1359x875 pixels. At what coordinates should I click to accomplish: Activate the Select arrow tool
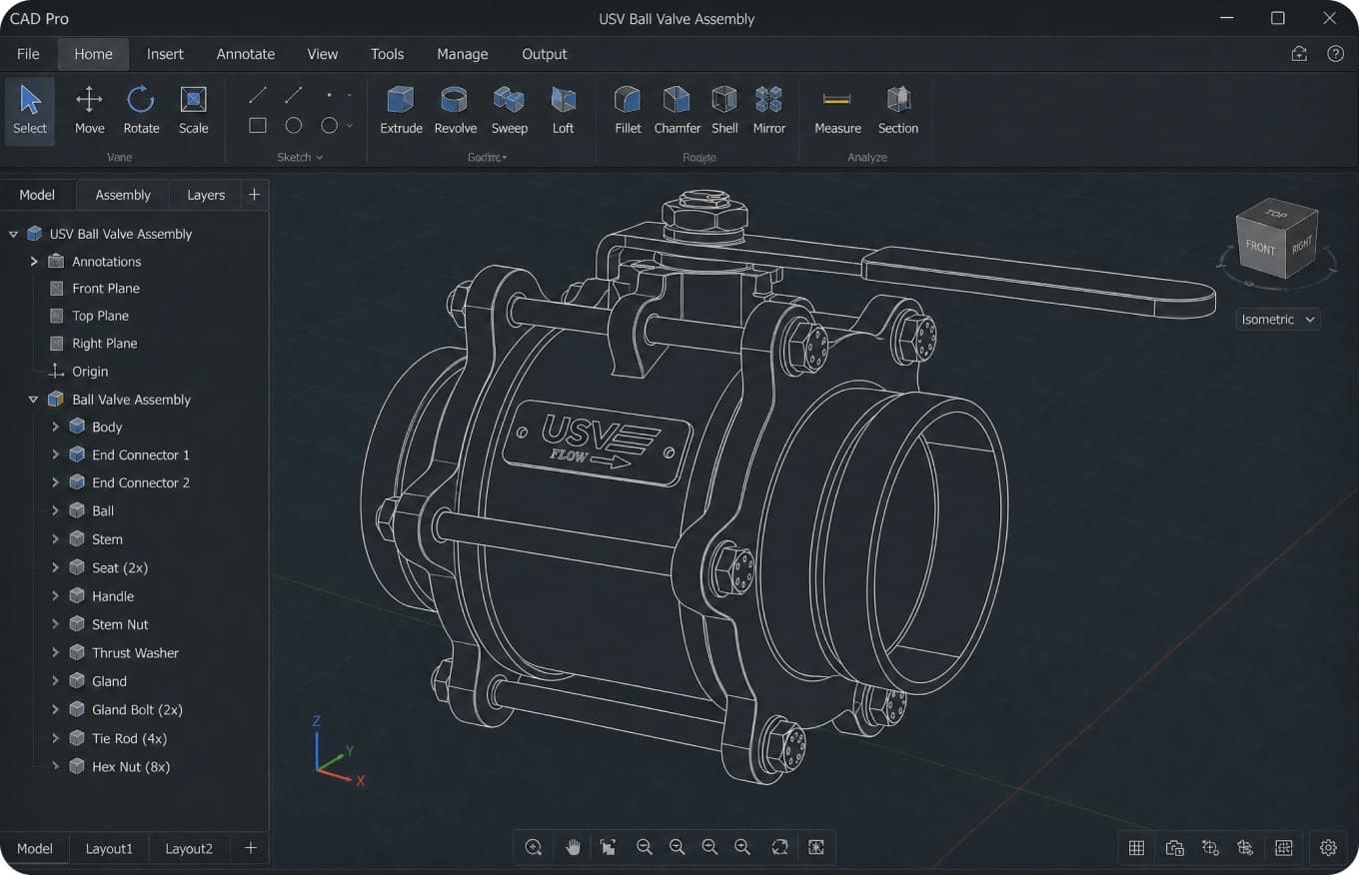pyautogui.click(x=30, y=111)
